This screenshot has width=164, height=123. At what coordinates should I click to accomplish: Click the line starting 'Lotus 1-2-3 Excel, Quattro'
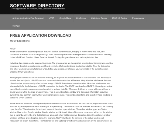tap(54, 57)
